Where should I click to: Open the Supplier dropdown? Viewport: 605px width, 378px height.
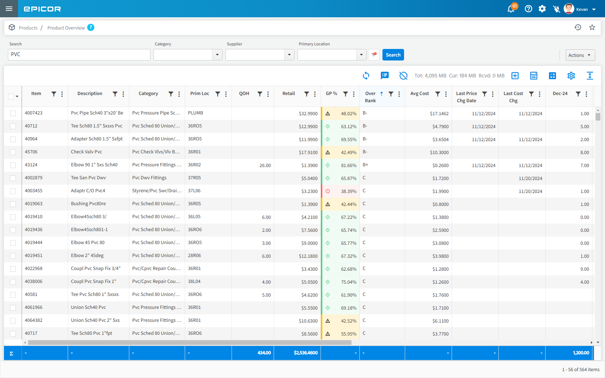click(289, 55)
